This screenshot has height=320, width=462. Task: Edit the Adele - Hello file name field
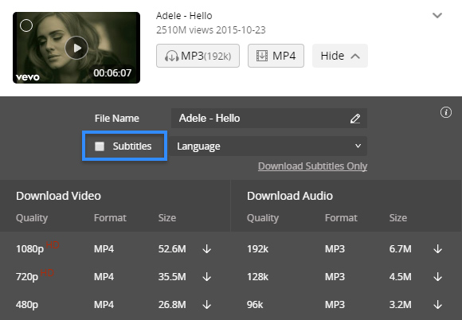[269, 118]
